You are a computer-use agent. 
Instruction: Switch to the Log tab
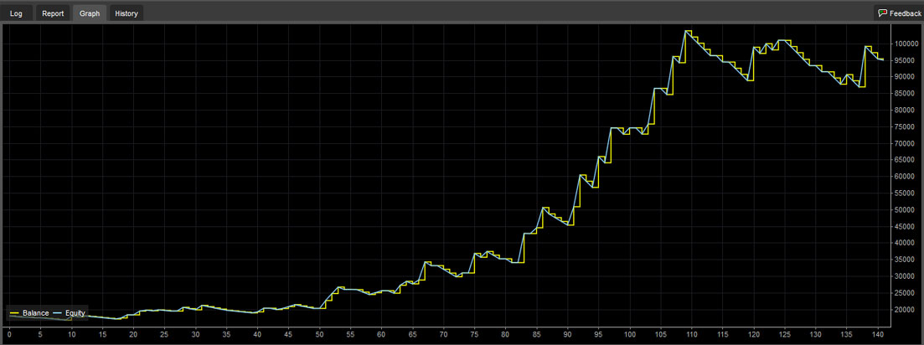[17, 13]
